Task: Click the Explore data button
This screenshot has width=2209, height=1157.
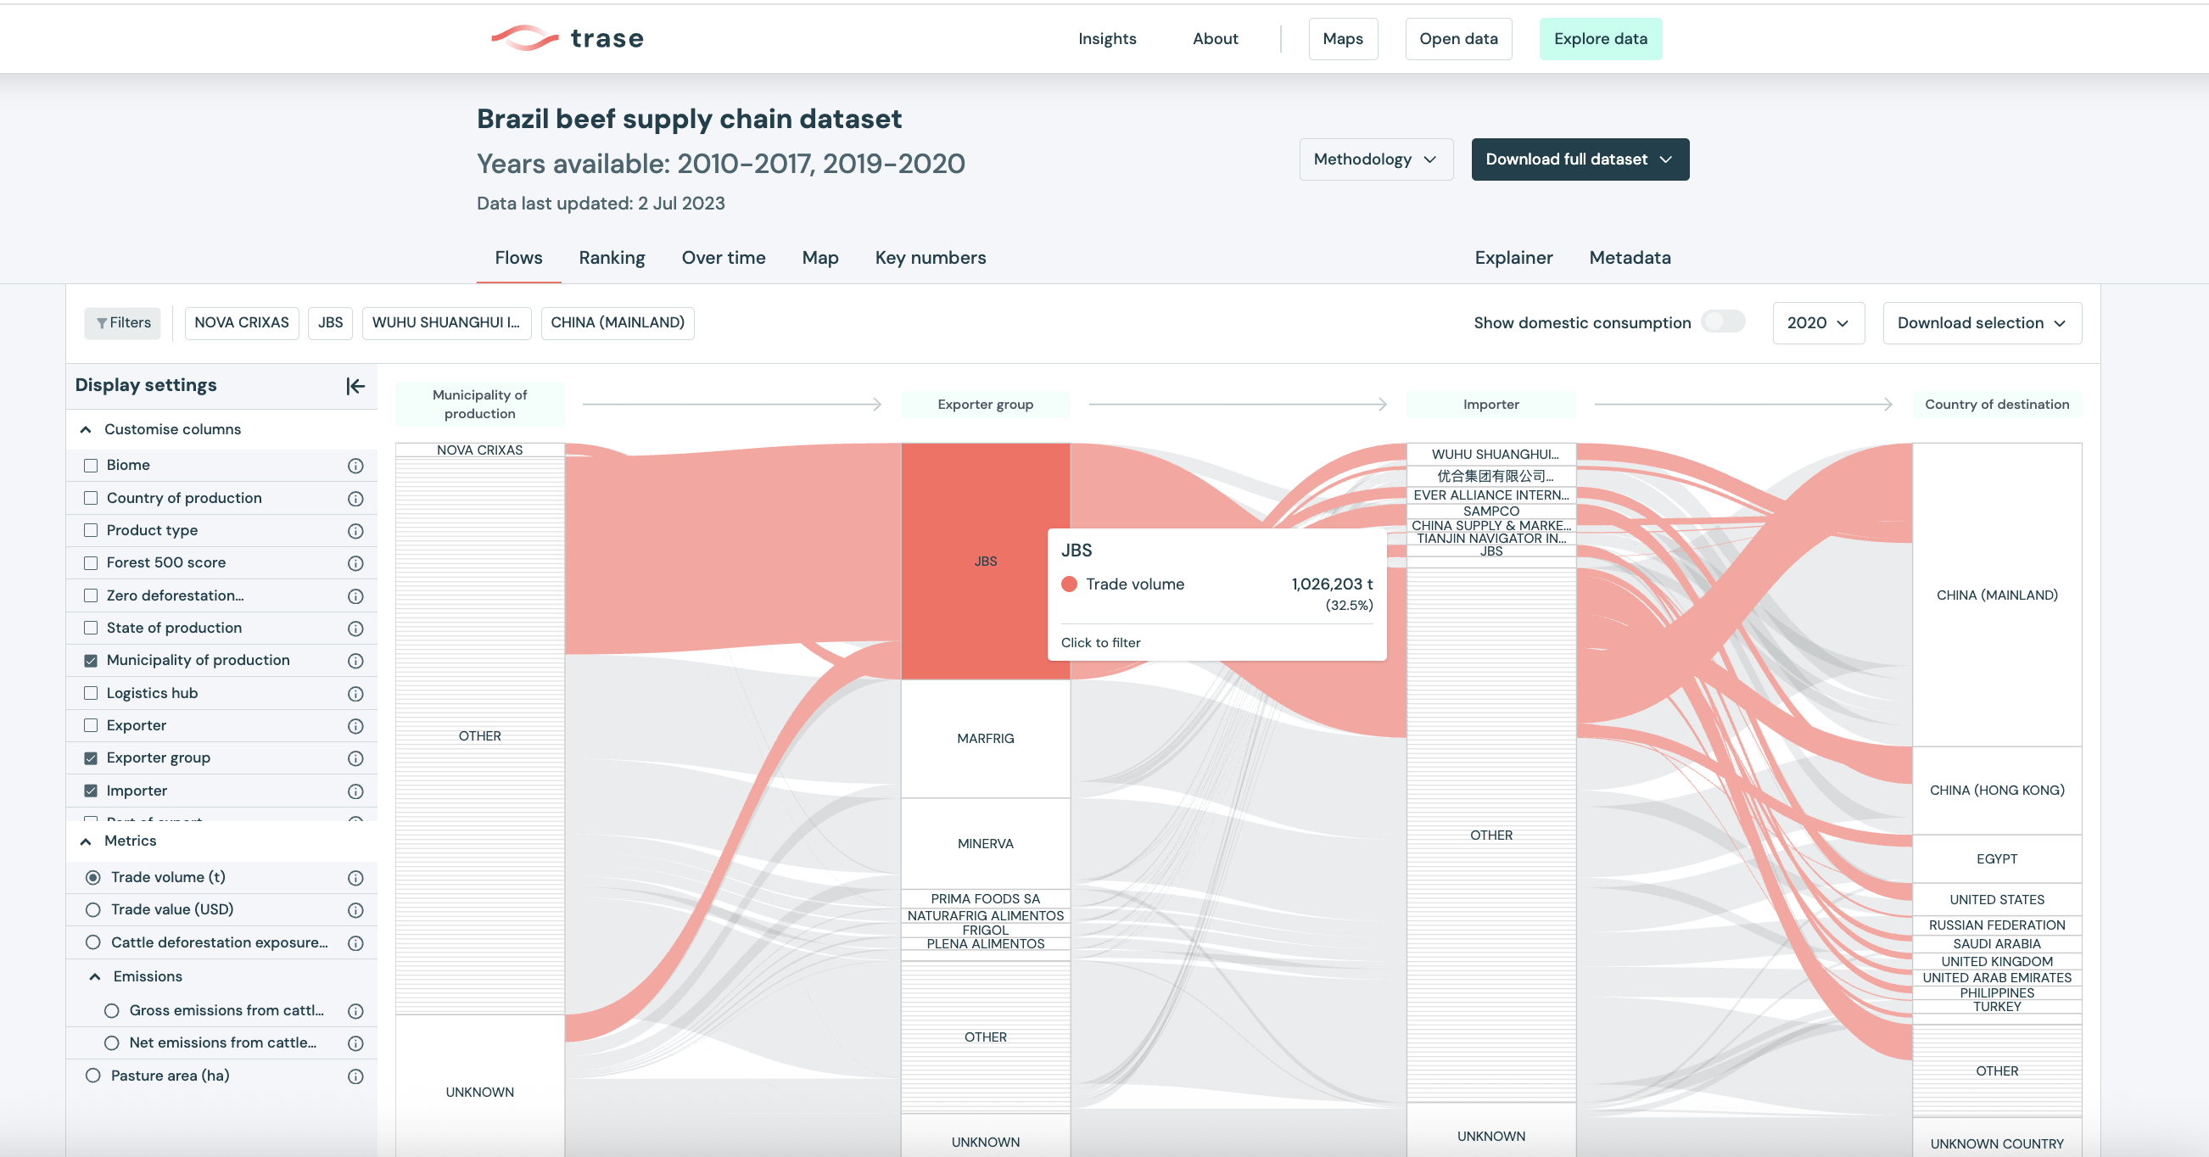Action: 1600,39
